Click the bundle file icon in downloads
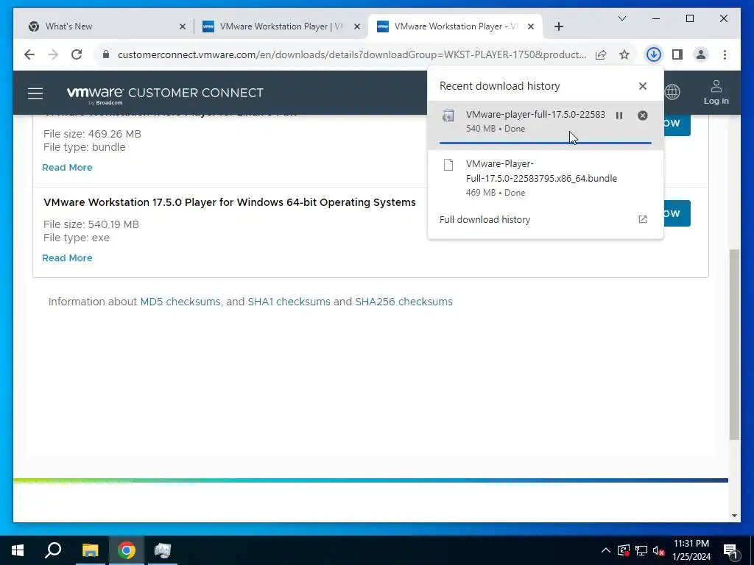This screenshot has height=565, width=754. pos(448,165)
